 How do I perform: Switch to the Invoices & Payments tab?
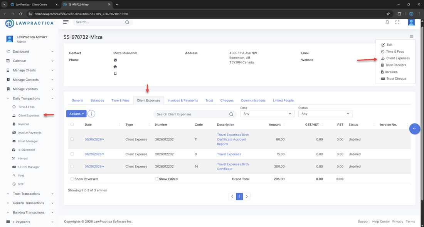(183, 100)
